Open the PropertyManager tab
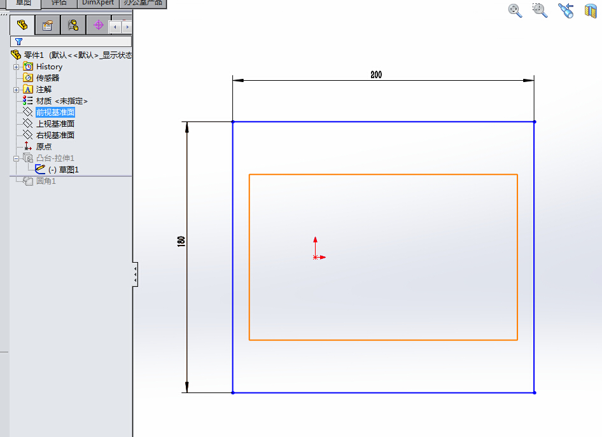This screenshot has height=437, width=602. tap(48, 25)
